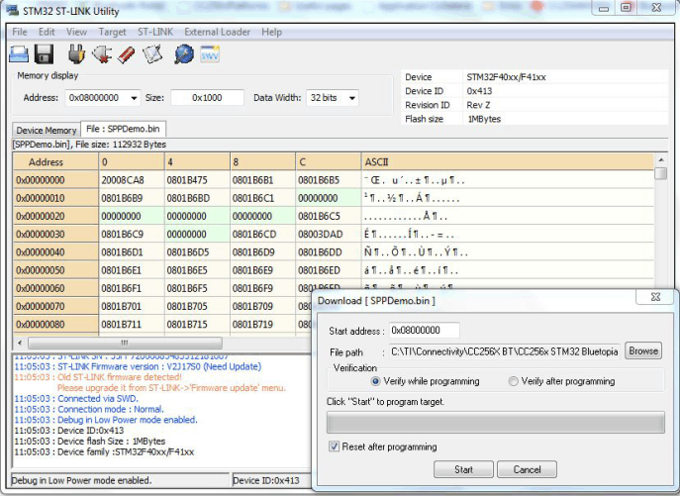
Task: Click the Full chip erase icon
Action: (126, 53)
